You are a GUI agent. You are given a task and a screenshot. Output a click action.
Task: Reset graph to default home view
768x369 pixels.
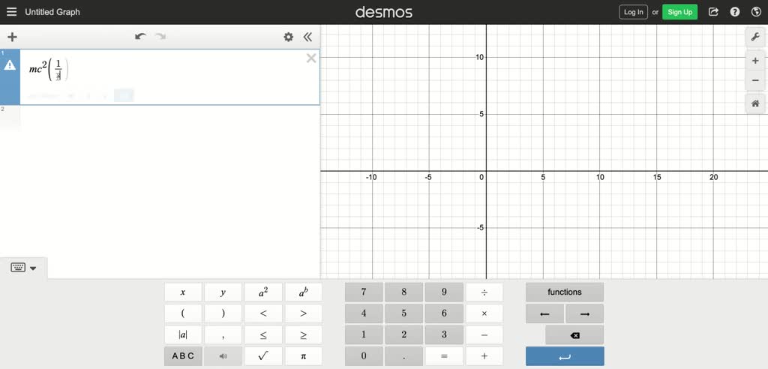755,103
